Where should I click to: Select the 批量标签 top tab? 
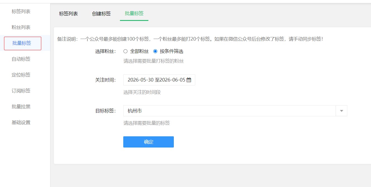134,13
